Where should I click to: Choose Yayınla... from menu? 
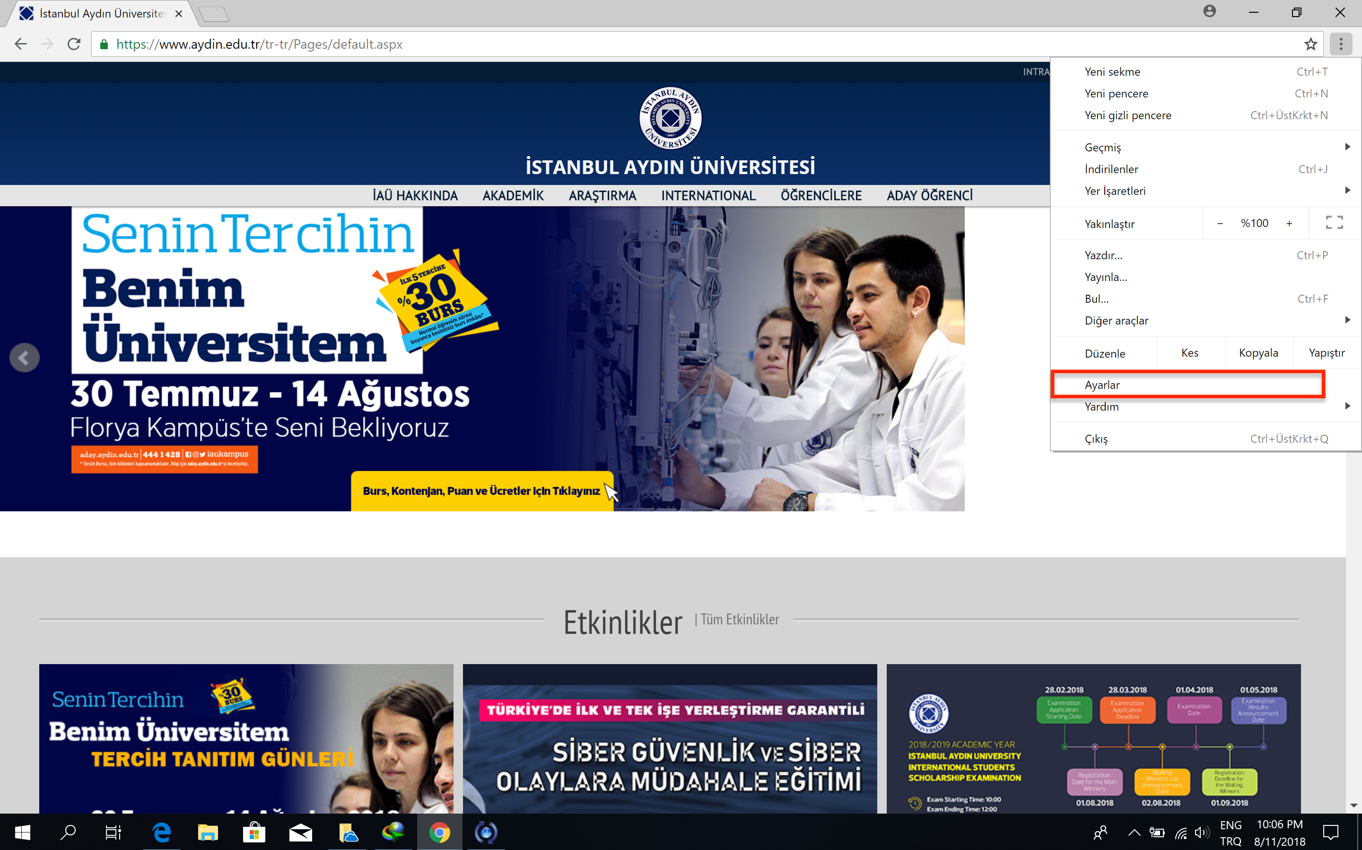(x=1205, y=277)
